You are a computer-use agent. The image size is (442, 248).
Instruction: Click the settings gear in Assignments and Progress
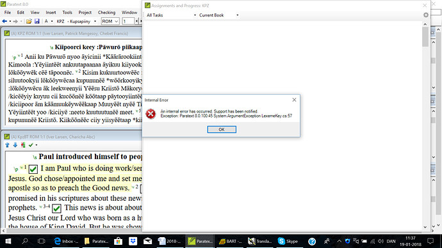[x=425, y=15]
